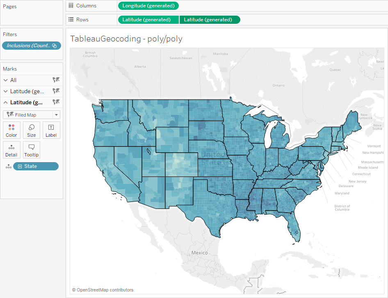Open the Tooltip mark card
This screenshot has height=298, width=388.
coord(32,150)
